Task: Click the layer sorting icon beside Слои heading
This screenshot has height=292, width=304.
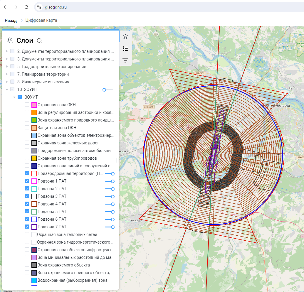Action: 10,40
